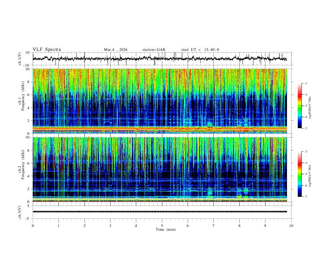Click the ch.2 PSD color scale bar

(x=299, y=174)
